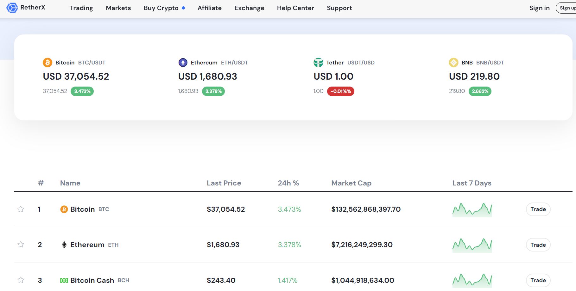The height and width of the screenshot is (291, 576).
Task: Click Trade button for Ethereum row
Action: pyautogui.click(x=538, y=245)
